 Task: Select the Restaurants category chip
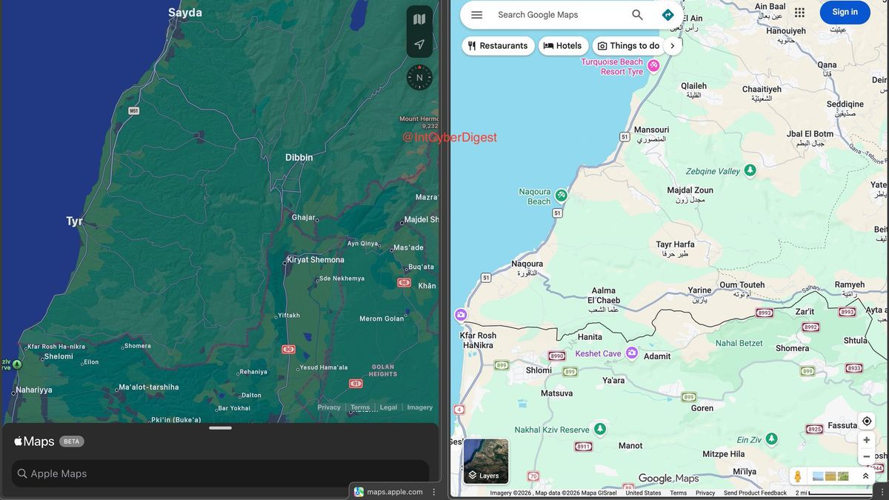click(x=499, y=46)
